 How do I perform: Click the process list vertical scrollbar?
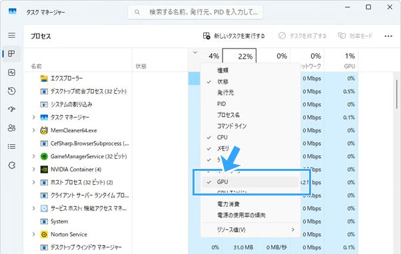pyautogui.click(x=396, y=94)
